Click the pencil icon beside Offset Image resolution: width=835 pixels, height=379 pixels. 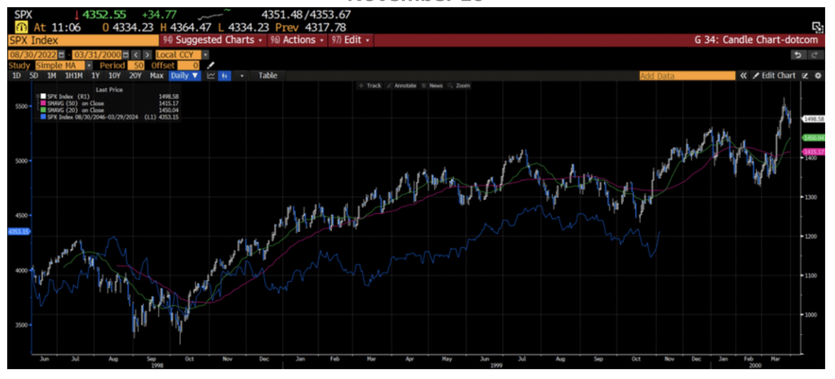tap(211, 66)
